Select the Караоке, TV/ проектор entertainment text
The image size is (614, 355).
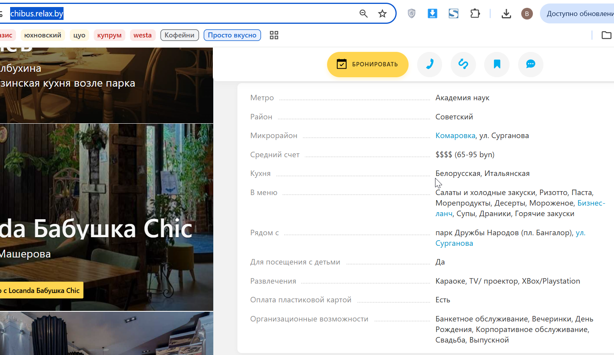tap(508, 281)
